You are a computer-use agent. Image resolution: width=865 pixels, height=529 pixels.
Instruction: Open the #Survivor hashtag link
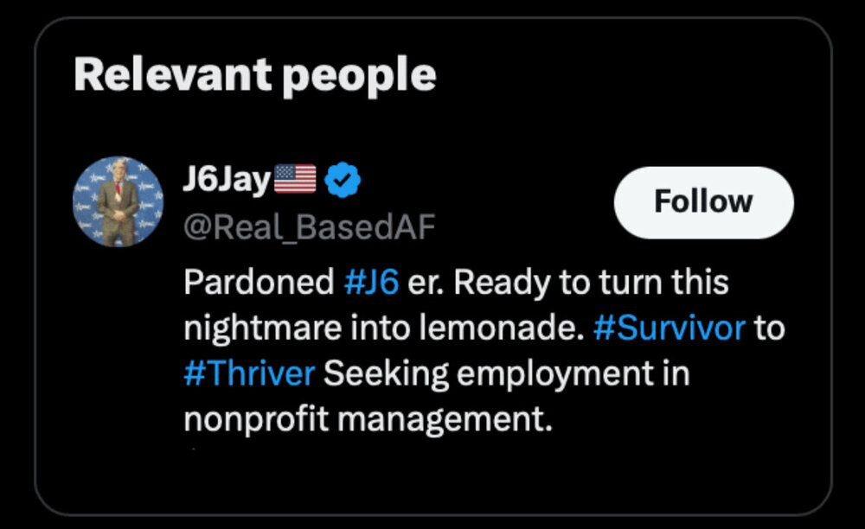tap(670, 328)
